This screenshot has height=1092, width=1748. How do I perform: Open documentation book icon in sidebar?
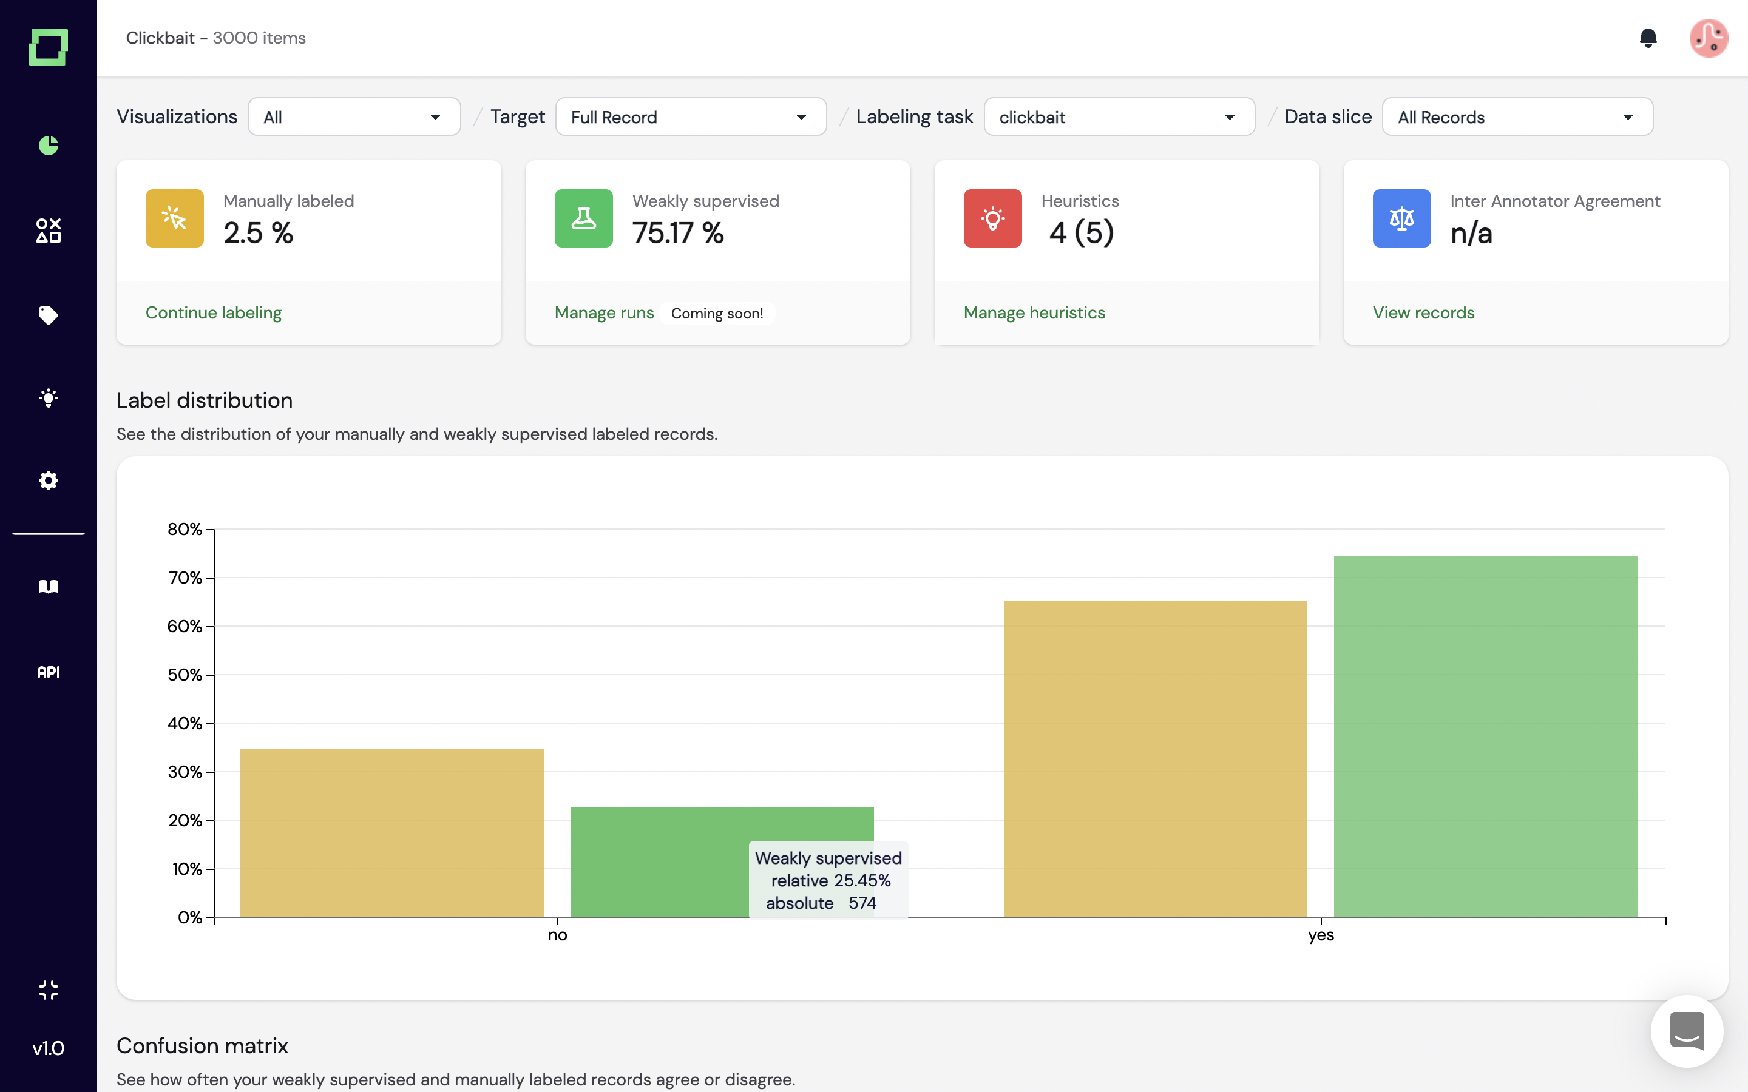tap(49, 587)
